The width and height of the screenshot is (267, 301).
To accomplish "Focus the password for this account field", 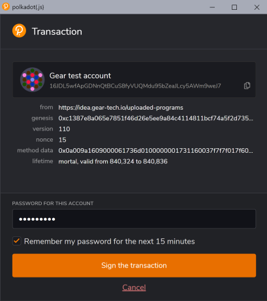I will click(x=134, y=219).
